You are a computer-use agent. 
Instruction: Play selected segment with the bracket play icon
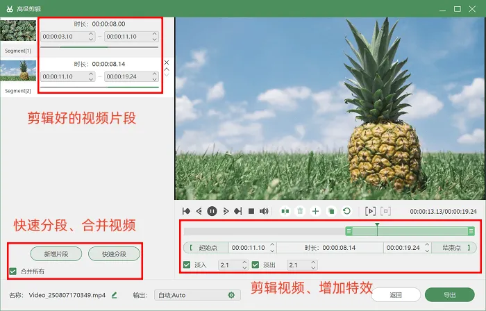(x=370, y=211)
